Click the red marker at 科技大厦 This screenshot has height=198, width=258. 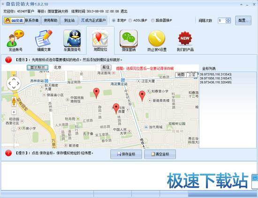coord(116,109)
